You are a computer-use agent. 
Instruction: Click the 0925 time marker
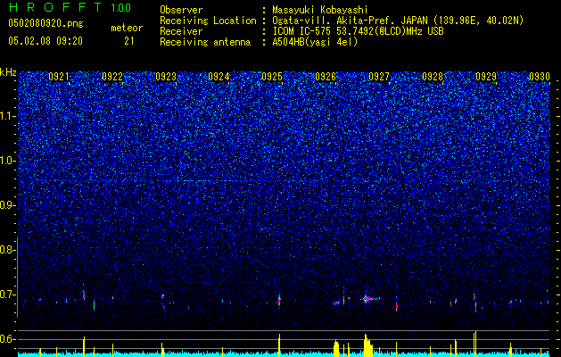(x=272, y=77)
